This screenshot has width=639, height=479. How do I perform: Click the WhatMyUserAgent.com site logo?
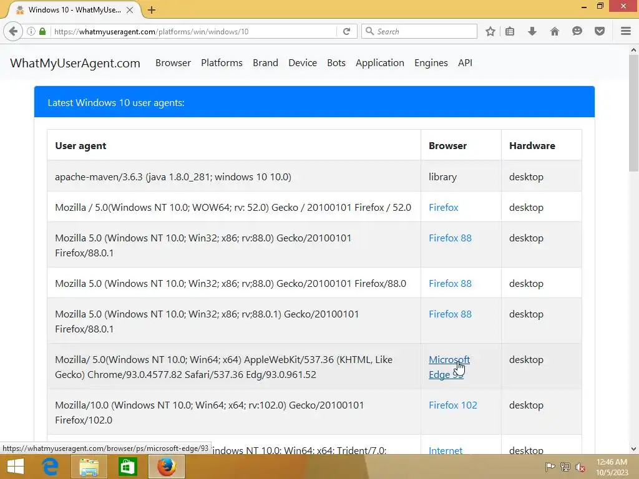point(75,63)
